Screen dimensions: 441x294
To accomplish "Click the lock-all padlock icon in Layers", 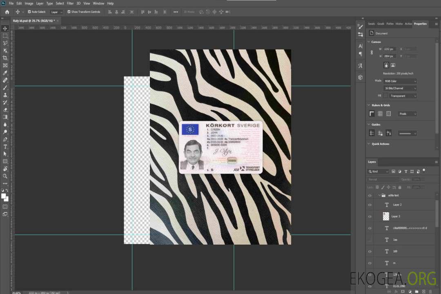I will point(400,187).
